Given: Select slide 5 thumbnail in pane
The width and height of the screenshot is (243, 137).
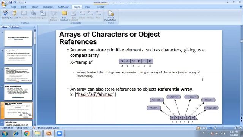Looking at the screenshot, I should tap(18, 110).
